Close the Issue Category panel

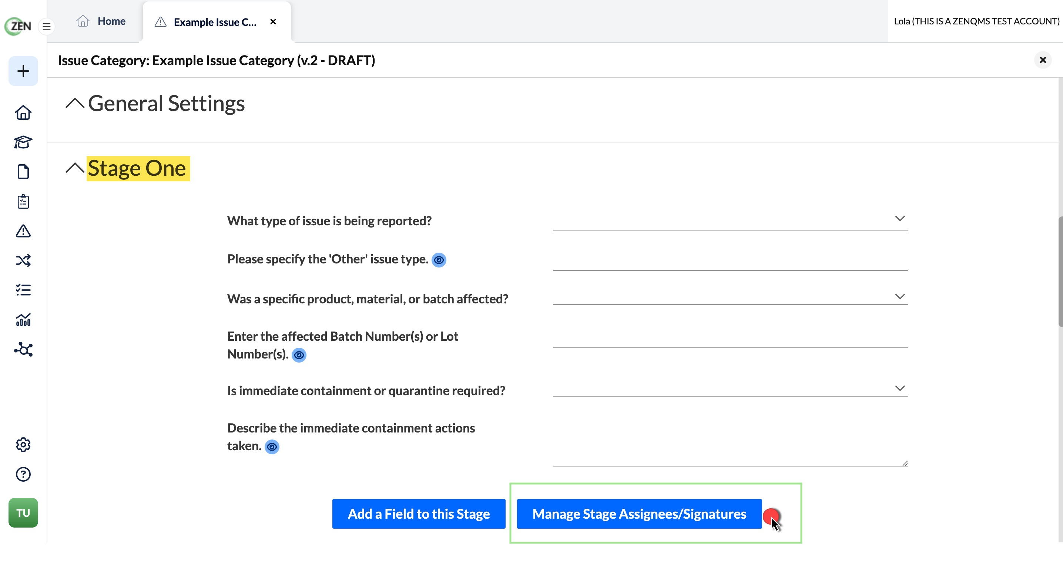(x=1042, y=60)
